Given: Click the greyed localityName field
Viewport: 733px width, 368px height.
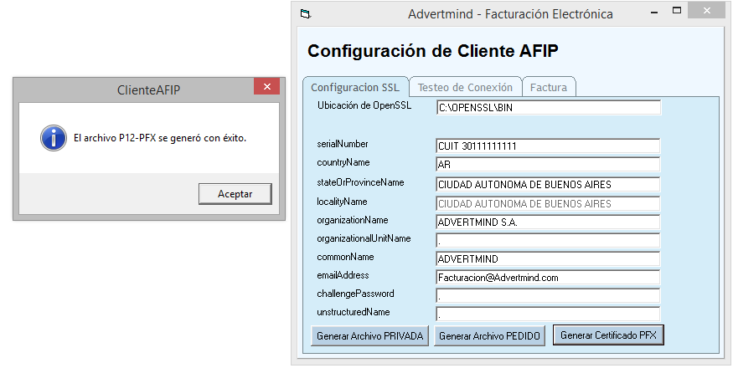Looking at the screenshot, I should (548, 203).
